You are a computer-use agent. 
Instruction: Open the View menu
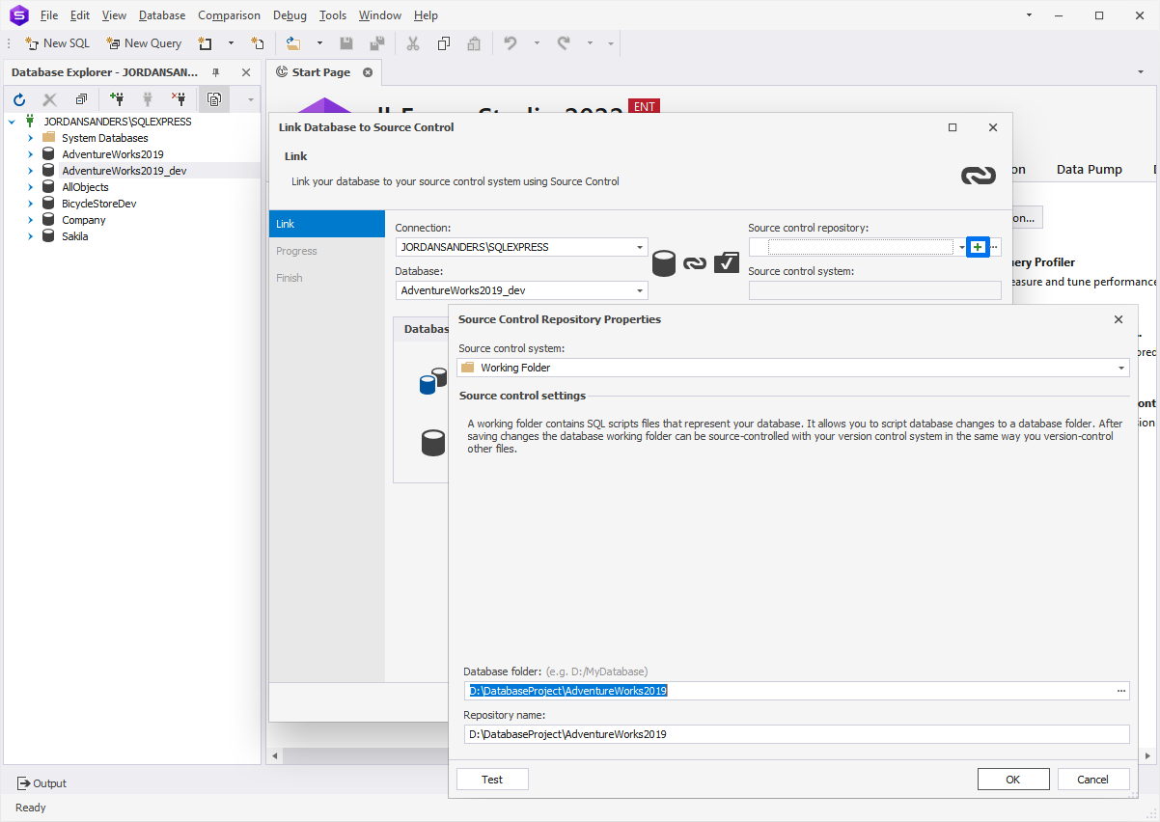[x=114, y=15]
